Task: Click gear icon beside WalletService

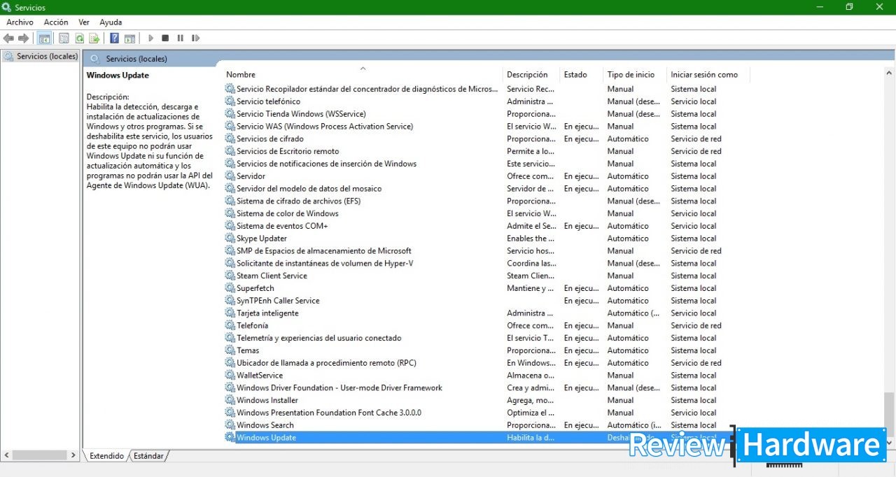Action: pyautogui.click(x=230, y=376)
